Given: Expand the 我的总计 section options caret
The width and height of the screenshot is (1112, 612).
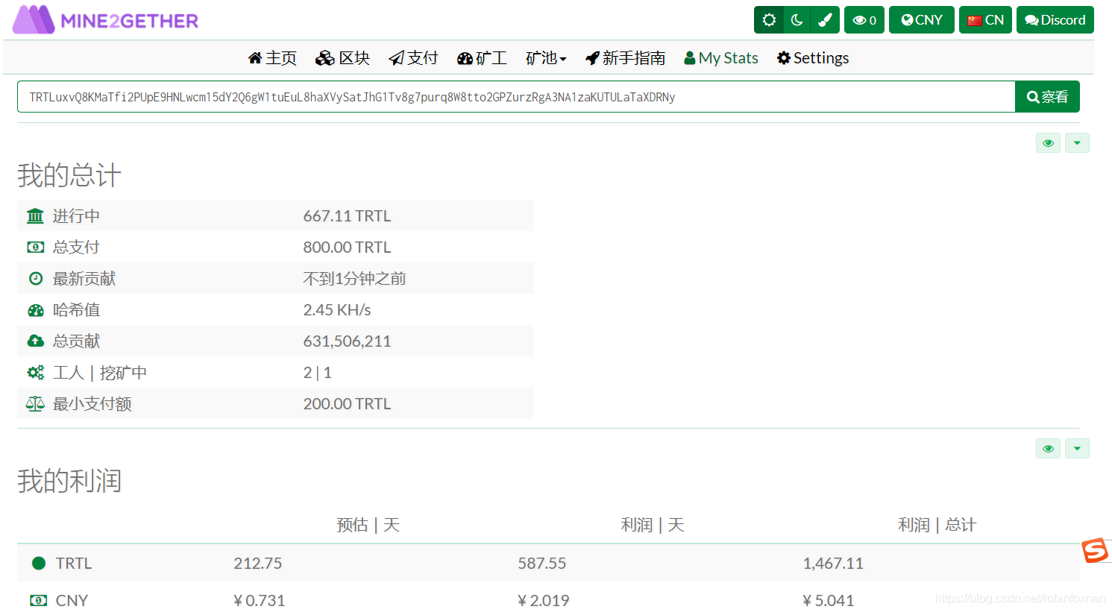Looking at the screenshot, I should point(1077,143).
